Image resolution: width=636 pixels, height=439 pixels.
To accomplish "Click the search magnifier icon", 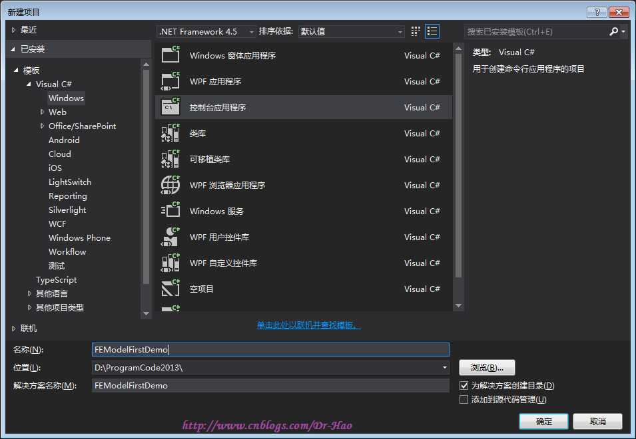I will [614, 31].
